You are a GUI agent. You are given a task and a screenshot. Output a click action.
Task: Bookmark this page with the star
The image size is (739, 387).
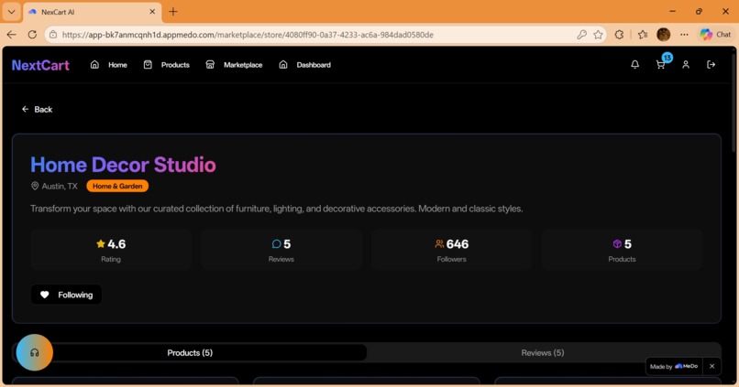pos(598,35)
